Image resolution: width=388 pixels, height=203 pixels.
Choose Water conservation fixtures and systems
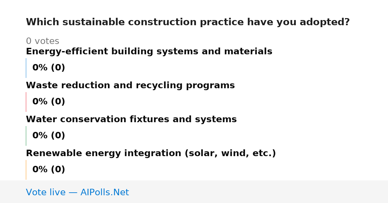131,120
